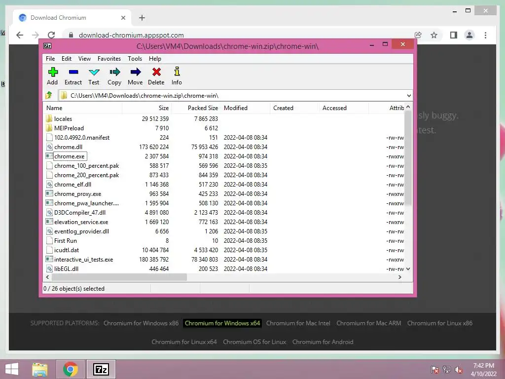Click the vertical scrollbar thumb in file list
Screen dimensions: 505x379
[x=408, y=158]
